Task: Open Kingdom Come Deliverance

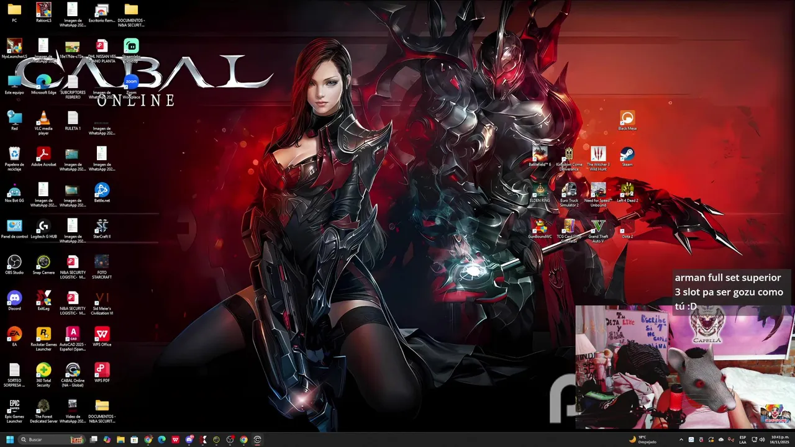Action: 569,158
